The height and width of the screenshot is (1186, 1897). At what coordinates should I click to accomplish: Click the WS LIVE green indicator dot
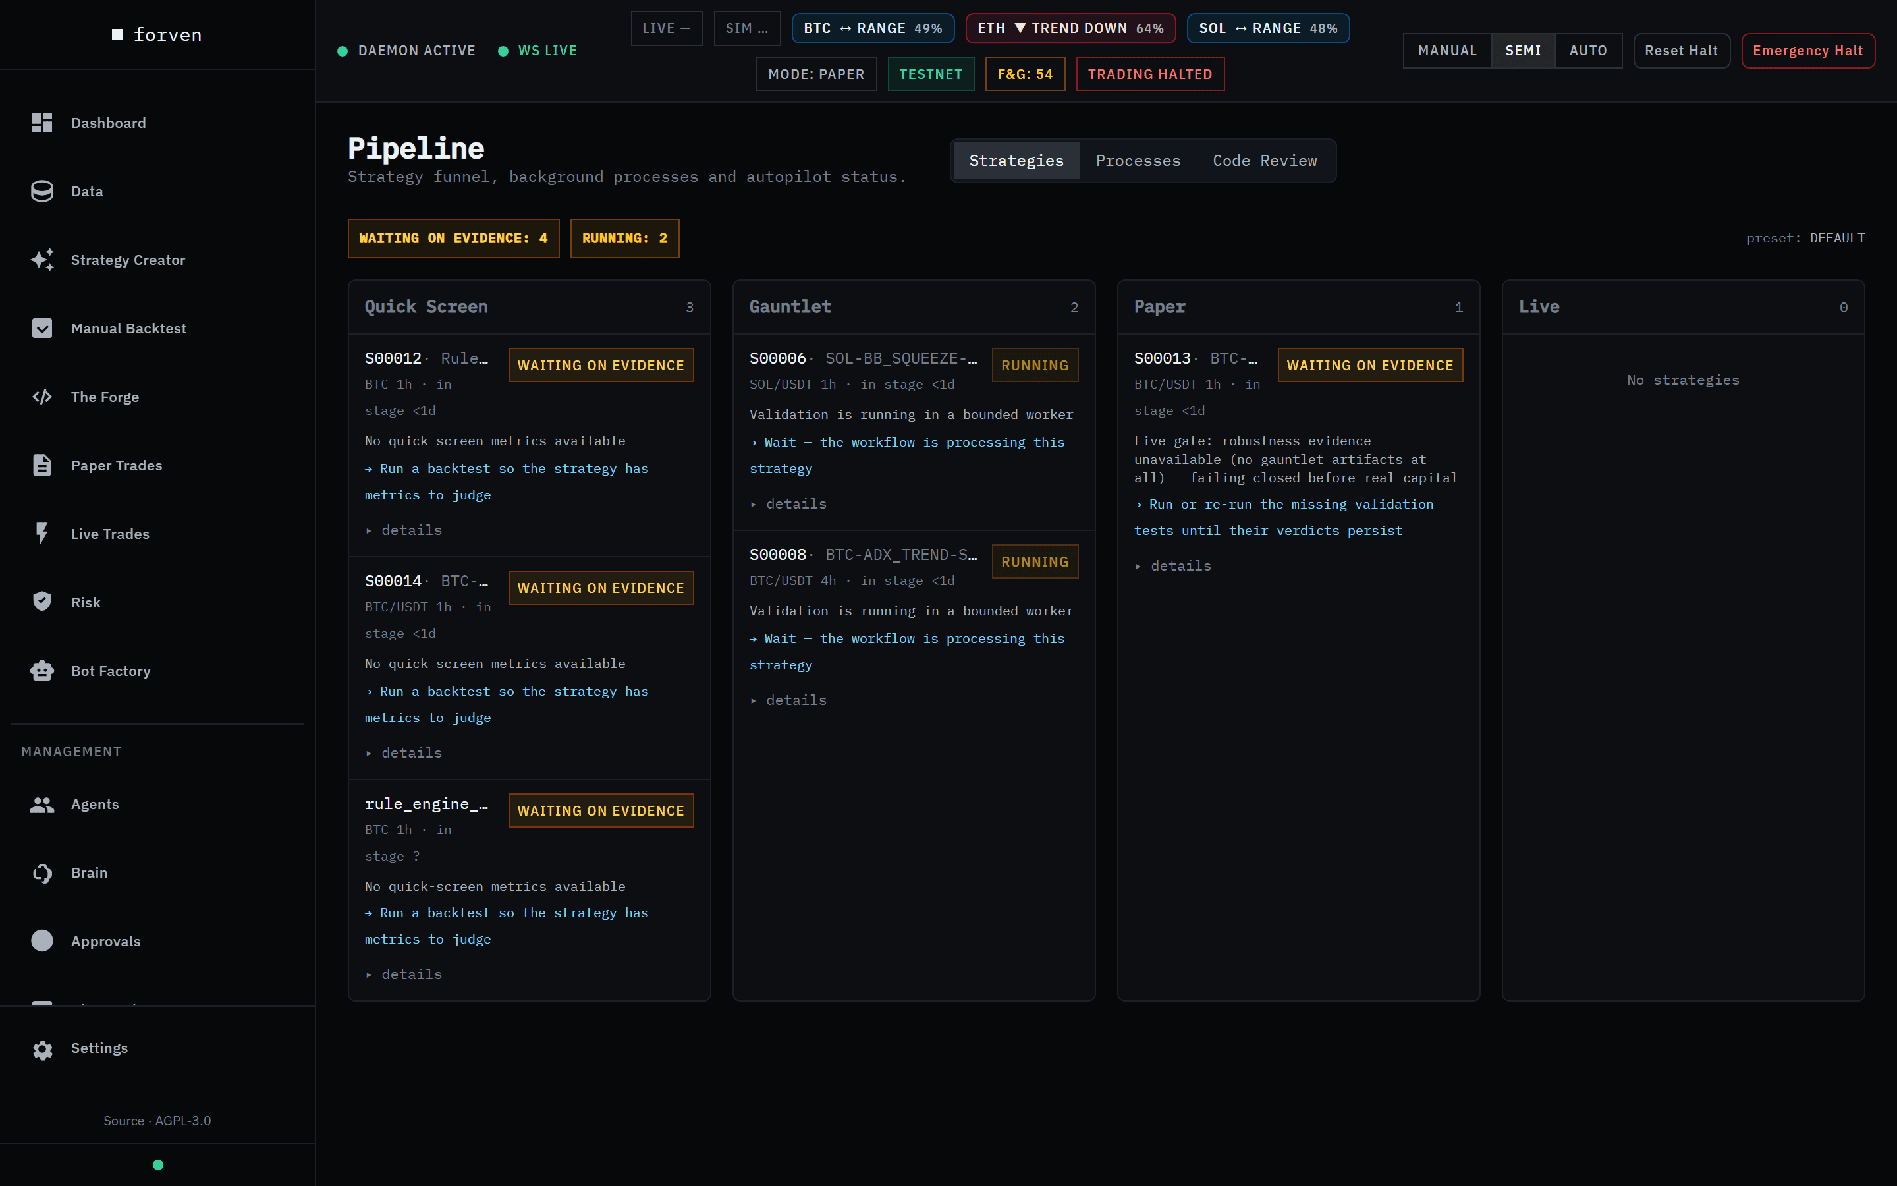click(503, 51)
